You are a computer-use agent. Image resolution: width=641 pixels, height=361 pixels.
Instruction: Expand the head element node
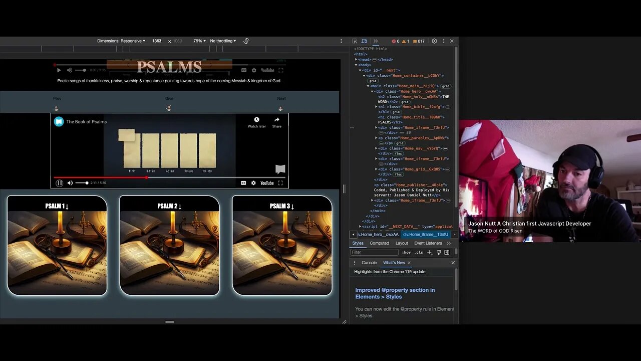[x=356, y=60]
